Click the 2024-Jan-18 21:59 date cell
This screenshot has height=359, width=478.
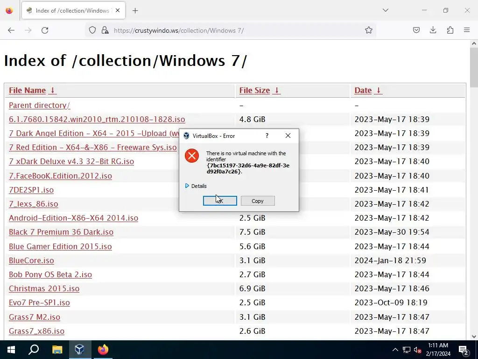point(390,260)
